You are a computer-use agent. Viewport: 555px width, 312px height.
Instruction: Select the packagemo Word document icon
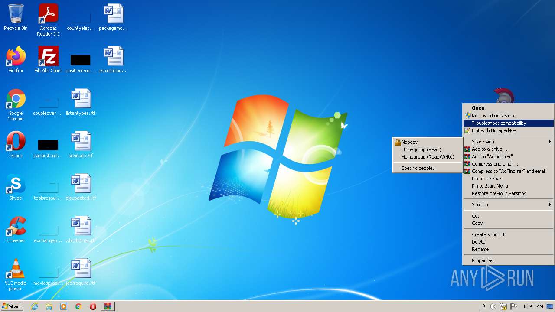pos(113,17)
